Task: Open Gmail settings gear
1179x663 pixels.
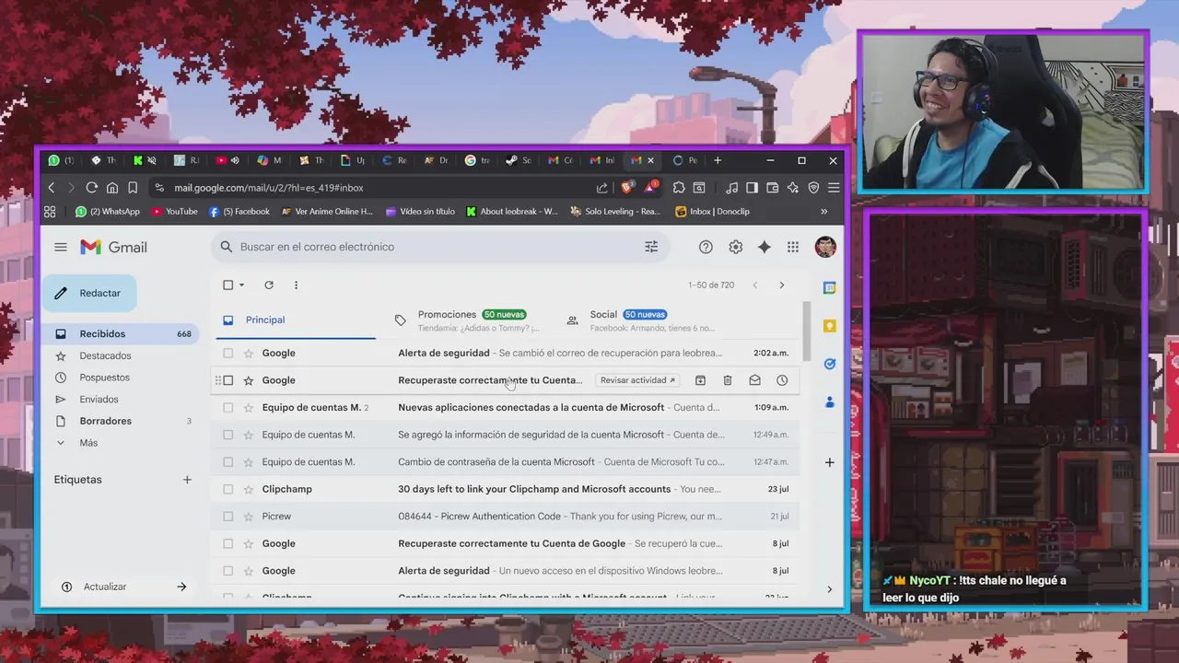Action: pos(735,247)
